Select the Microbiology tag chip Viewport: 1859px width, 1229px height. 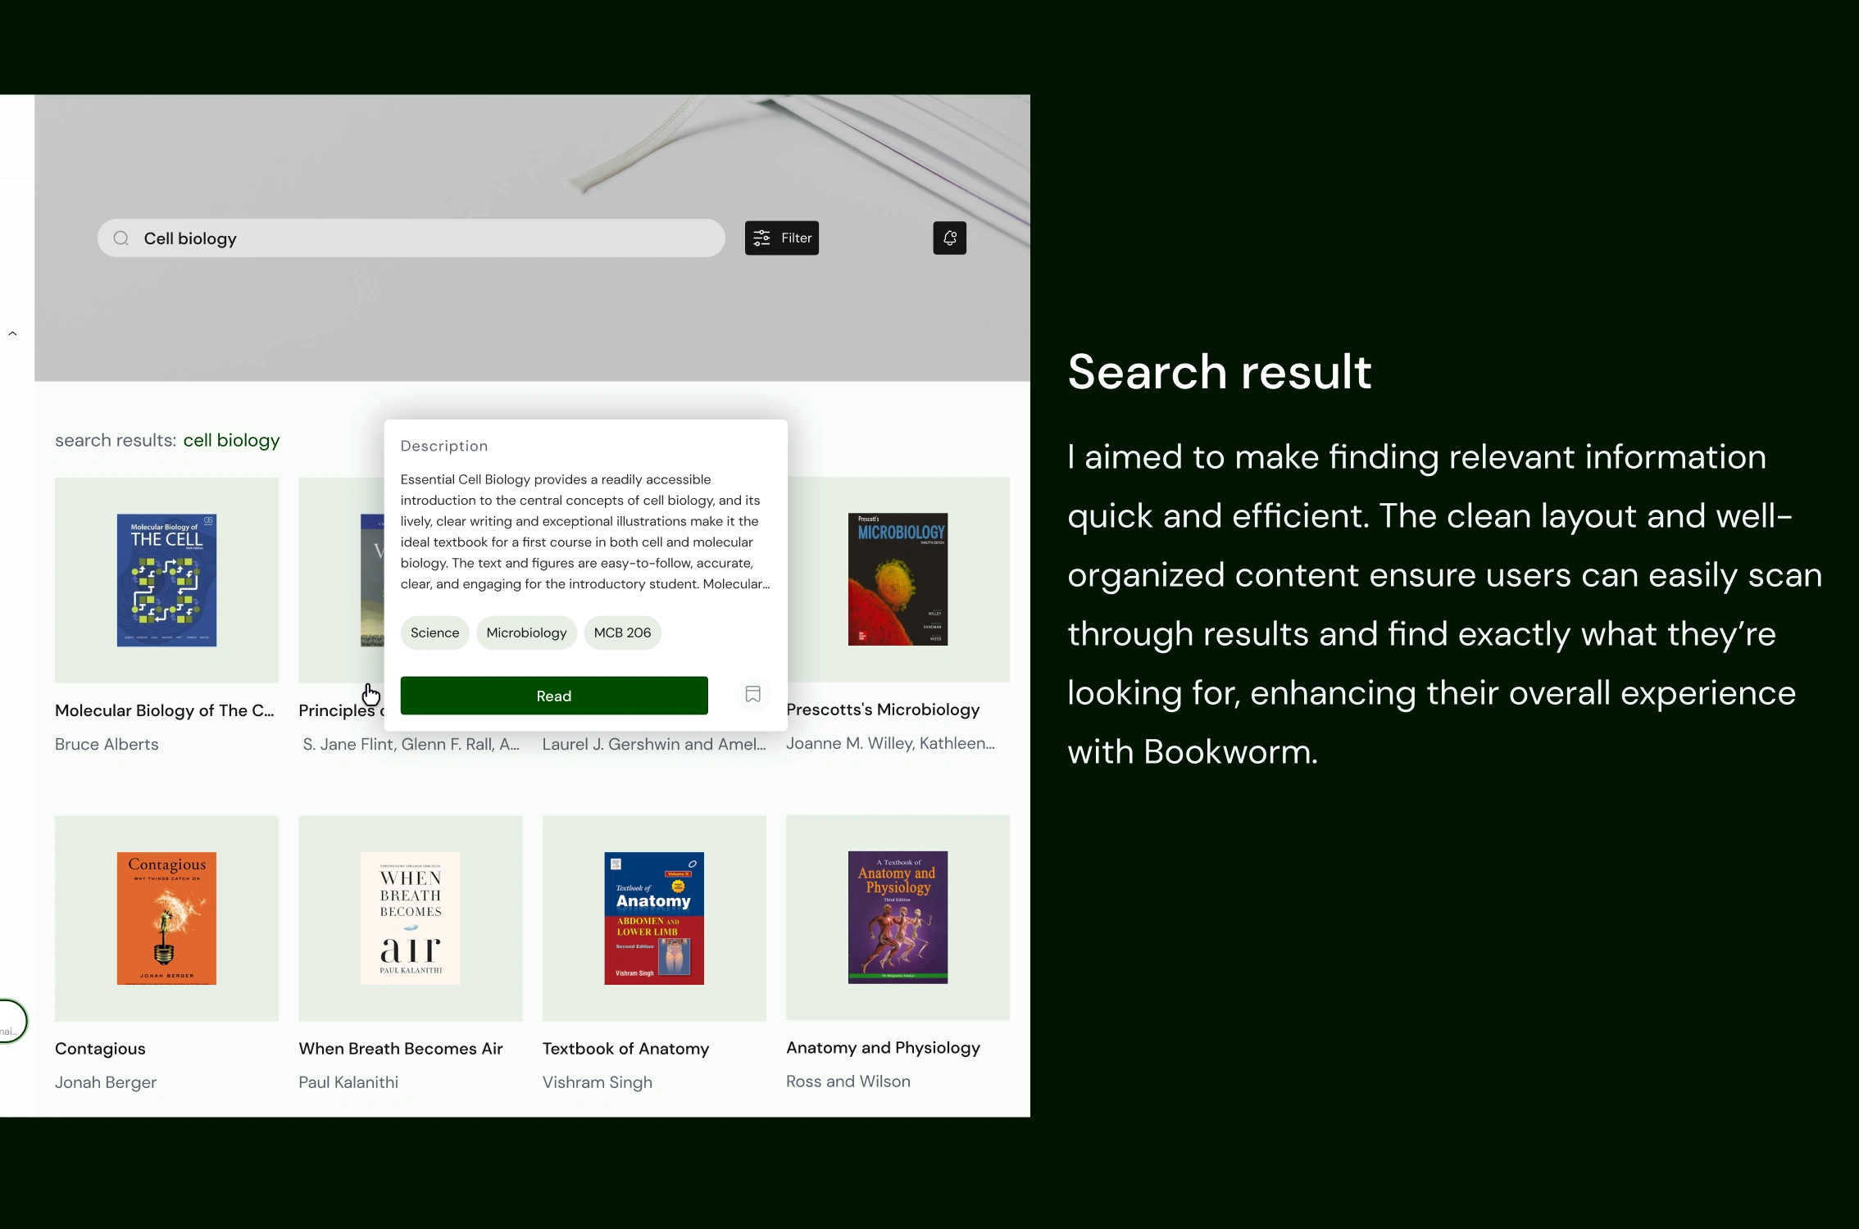[x=526, y=633]
